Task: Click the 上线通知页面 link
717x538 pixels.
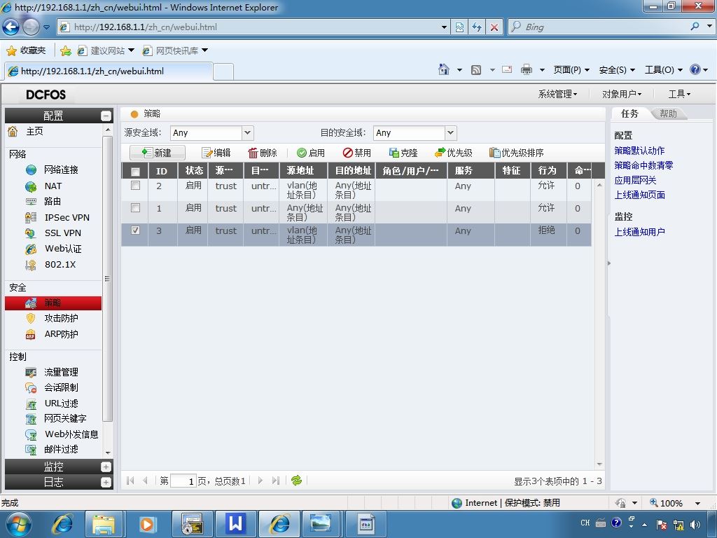Action: click(639, 195)
